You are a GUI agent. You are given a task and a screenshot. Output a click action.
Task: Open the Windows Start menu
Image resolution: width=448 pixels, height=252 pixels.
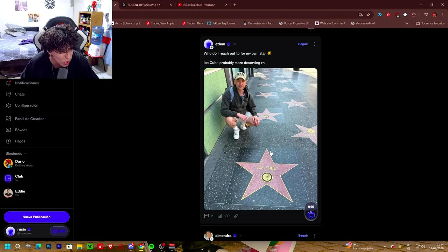7,246
